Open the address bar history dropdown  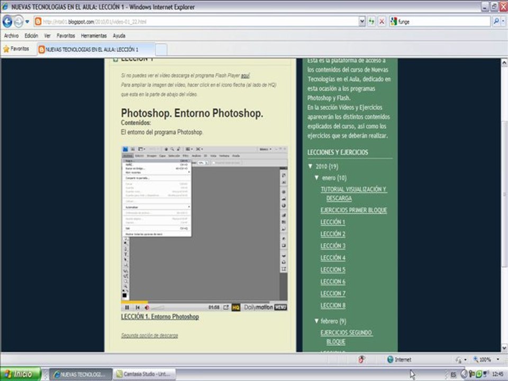pyautogui.click(x=362, y=22)
